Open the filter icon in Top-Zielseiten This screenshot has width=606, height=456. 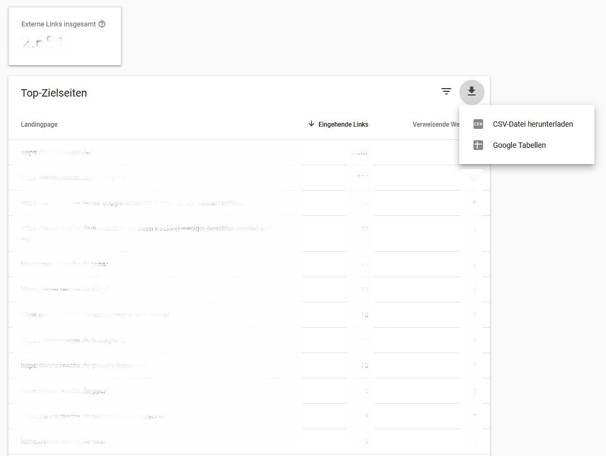pos(446,92)
